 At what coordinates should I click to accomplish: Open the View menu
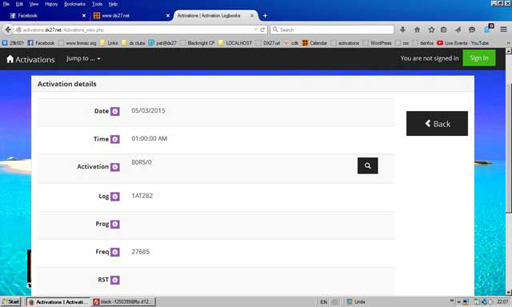click(34, 4)
